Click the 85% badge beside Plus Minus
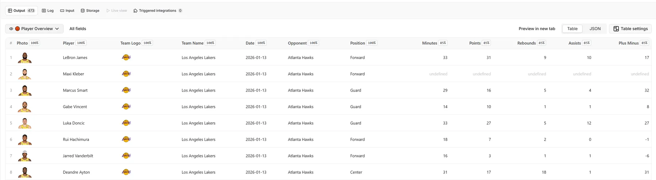This screenshot has height=180, width=656. point(644,43)
